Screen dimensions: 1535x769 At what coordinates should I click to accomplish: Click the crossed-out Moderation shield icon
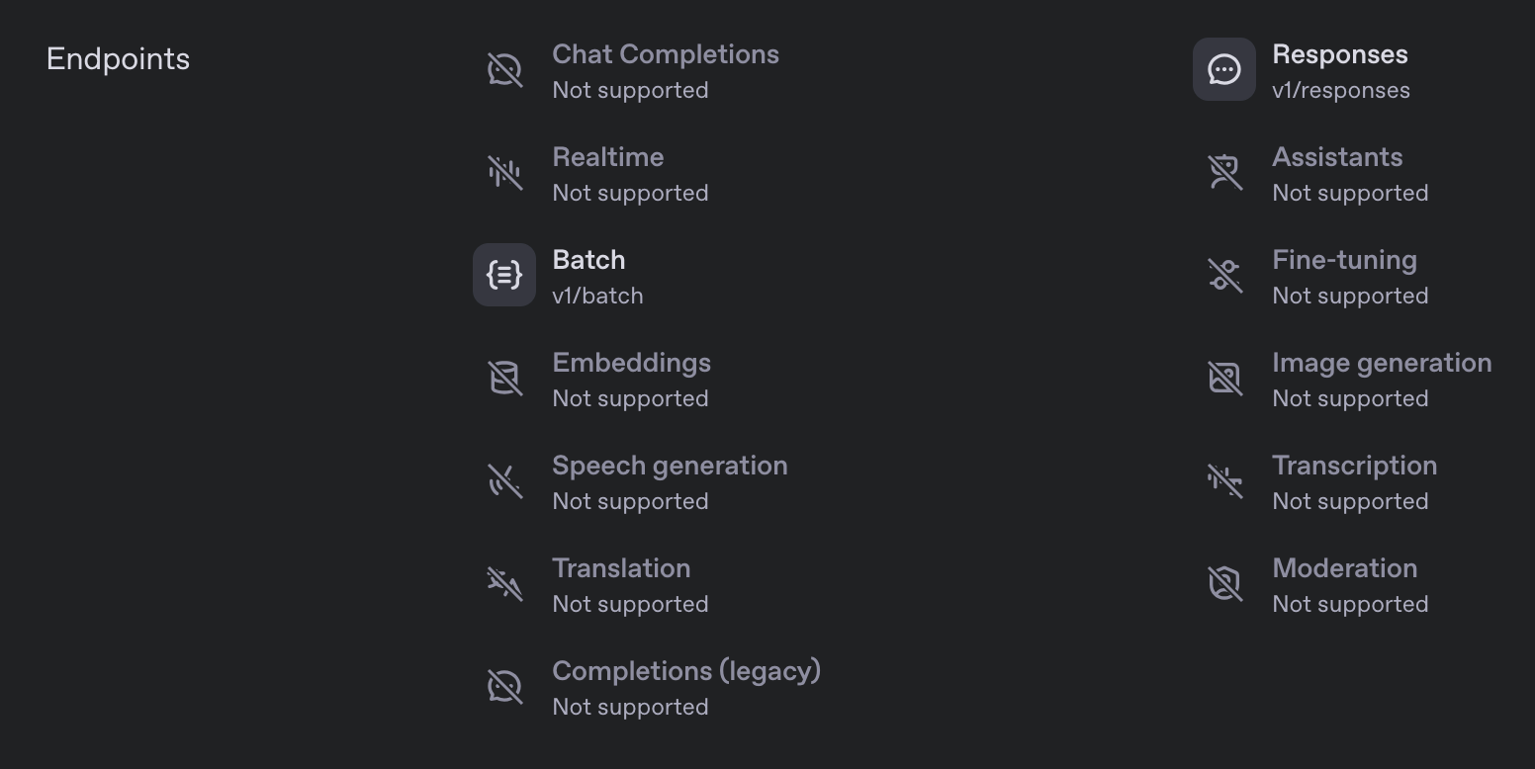coord(1224,583)
